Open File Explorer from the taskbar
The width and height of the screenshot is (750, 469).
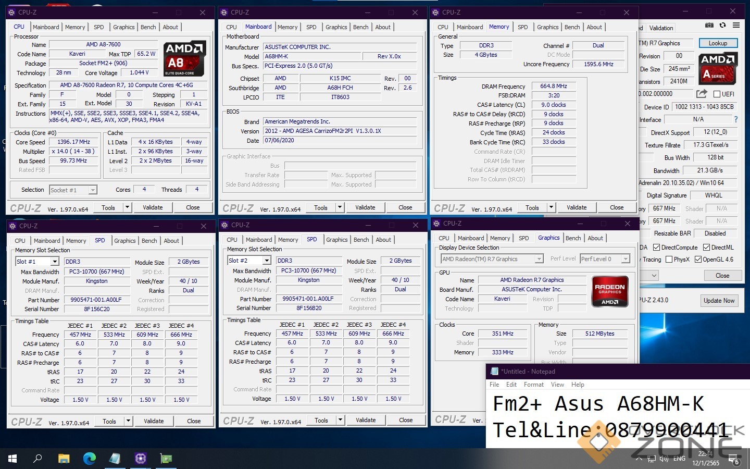[x=64, y=459]
